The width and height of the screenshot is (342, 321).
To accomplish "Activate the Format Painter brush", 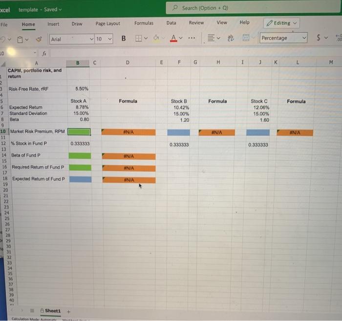I will pyautogui.click(x=39, y=39).
